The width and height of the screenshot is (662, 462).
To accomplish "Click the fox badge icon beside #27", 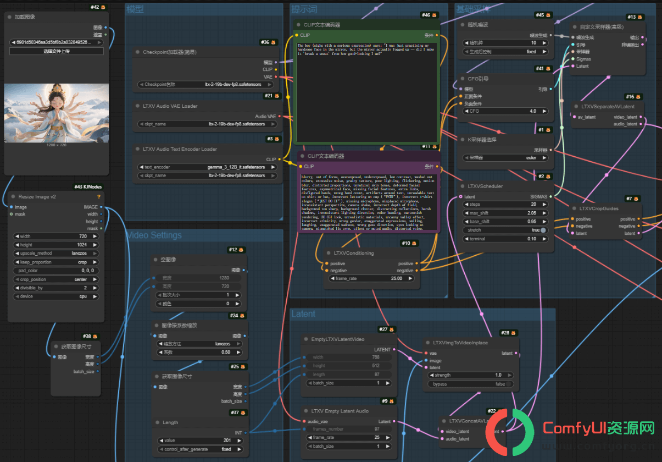I will [x=393, y=329].
